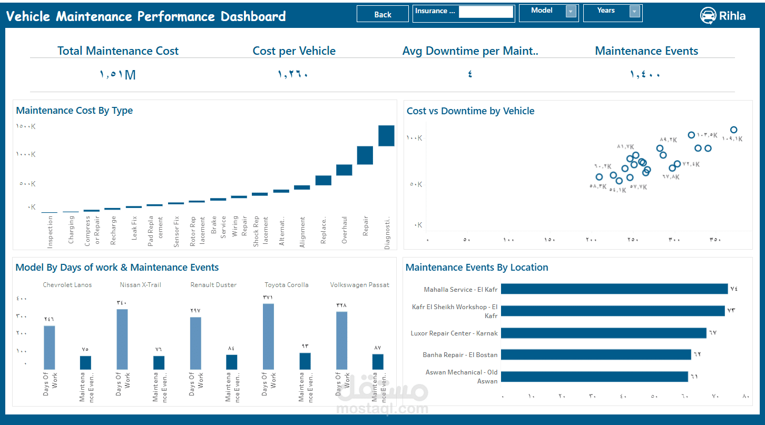
Task: Click the Insurance filter input field
Action: tap(486, 12)
